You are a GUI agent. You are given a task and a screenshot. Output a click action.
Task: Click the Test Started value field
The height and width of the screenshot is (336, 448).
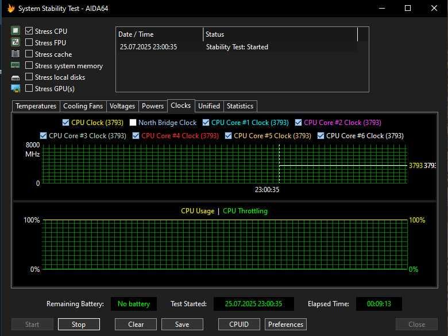tap(254, 304)
